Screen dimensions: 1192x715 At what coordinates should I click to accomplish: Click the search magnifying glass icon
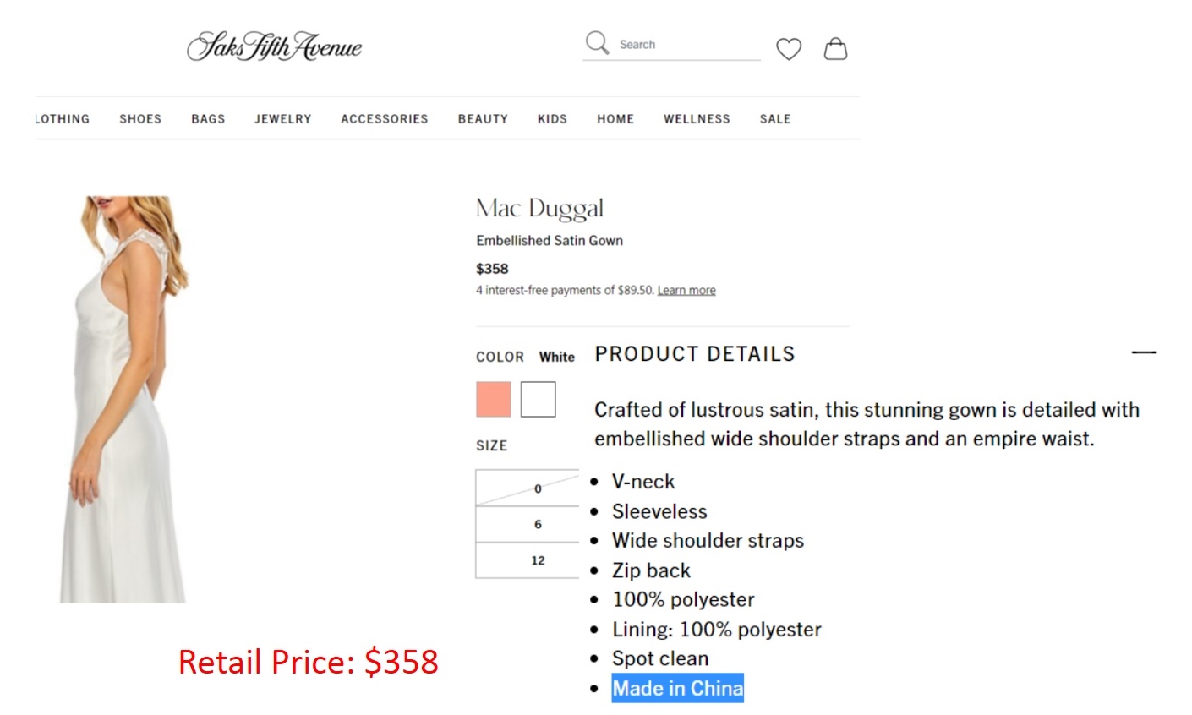tap(597, 43)
